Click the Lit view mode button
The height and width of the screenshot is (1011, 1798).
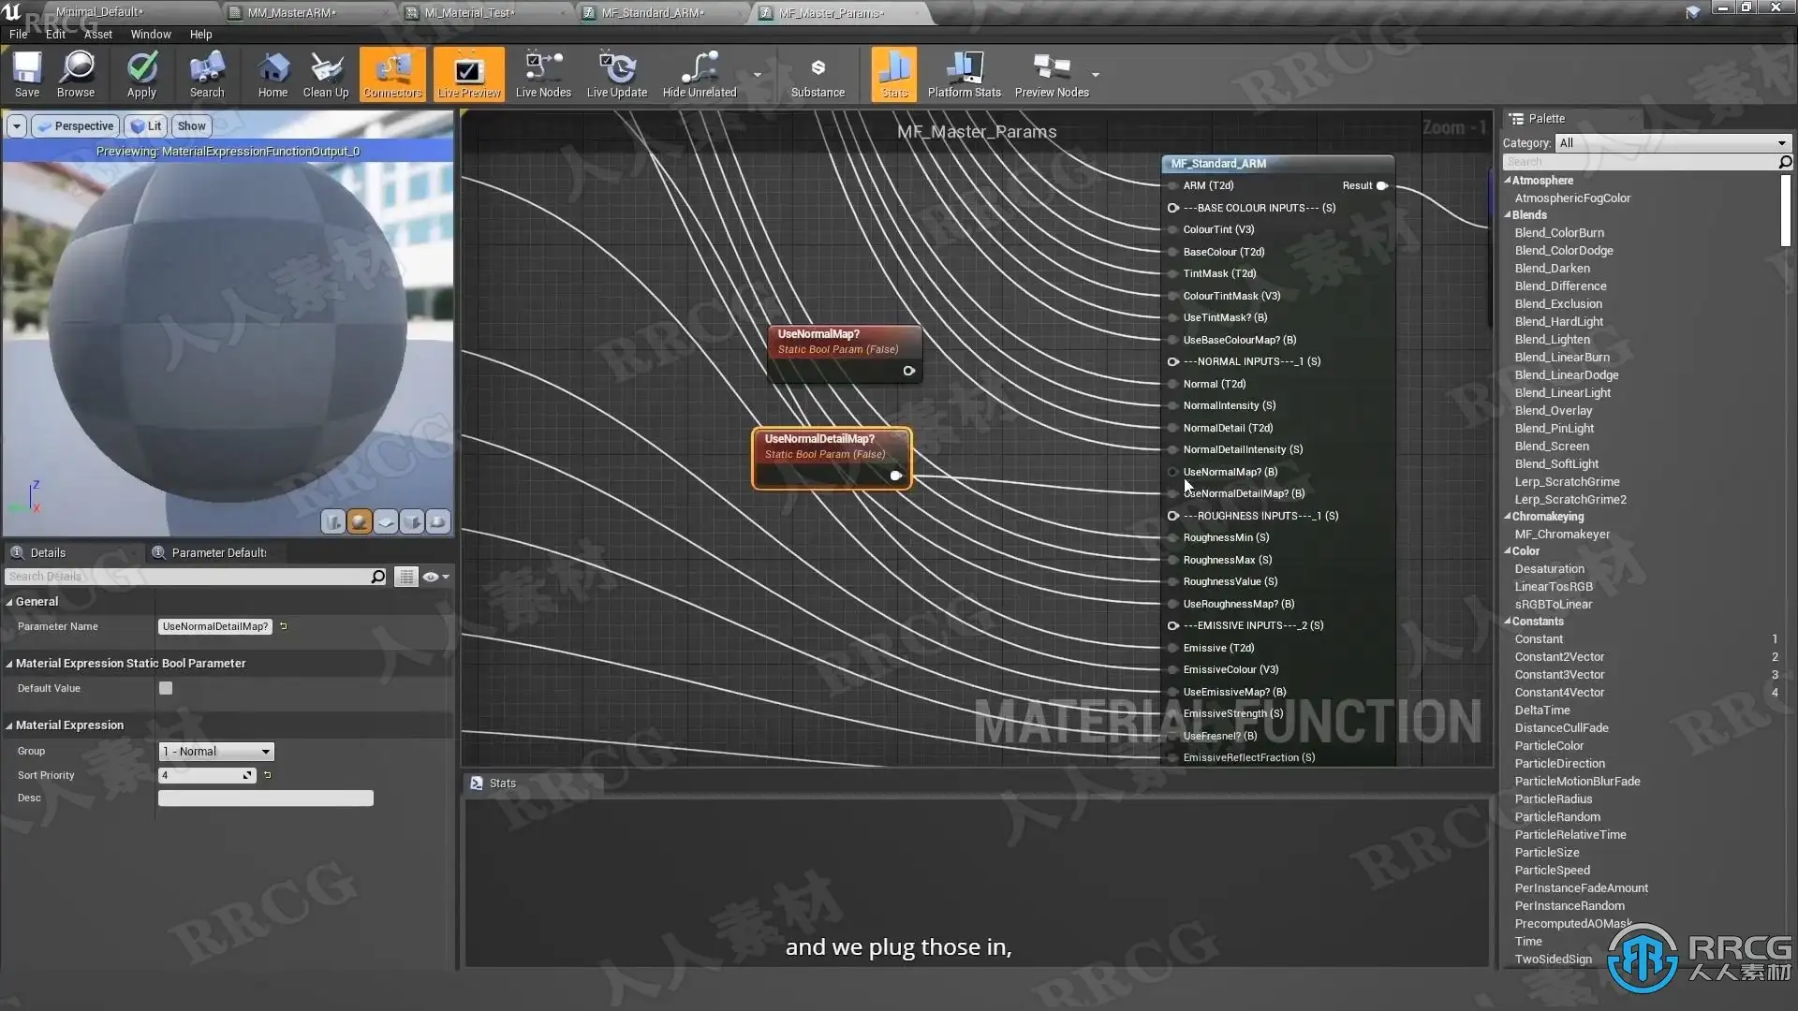click(x=146, y=126)
